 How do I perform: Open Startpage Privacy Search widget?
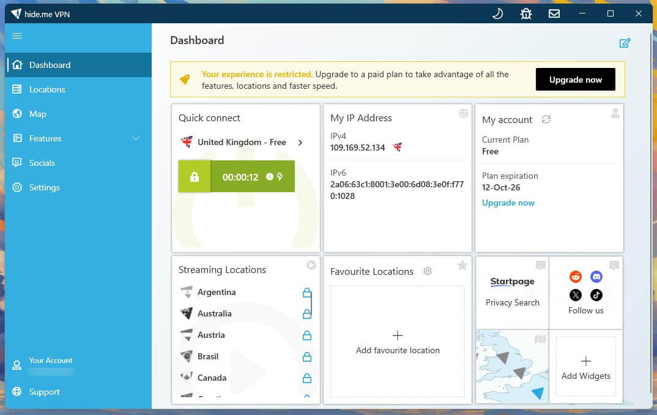point(512,292)
